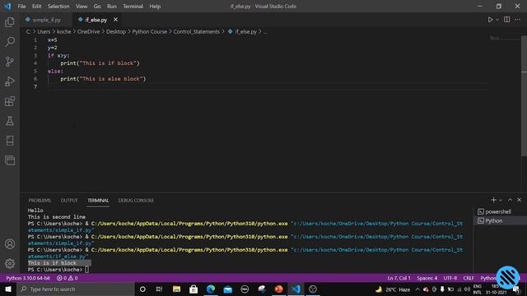Open the Source Control view
The image size is (527, 296).
10,62
